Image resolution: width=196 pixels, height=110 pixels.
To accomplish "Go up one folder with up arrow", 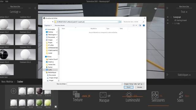I will (x=53, y=22).
